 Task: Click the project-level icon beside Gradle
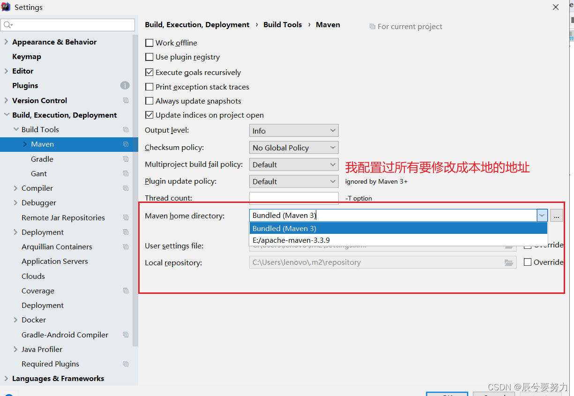tap(126, 159)
